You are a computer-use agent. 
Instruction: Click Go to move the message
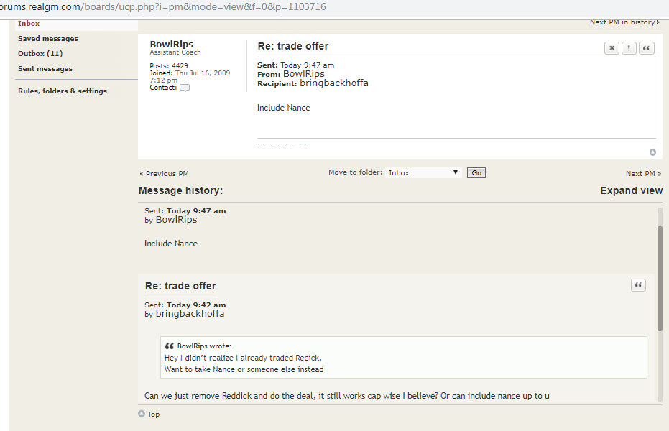(x=476, y=172)
